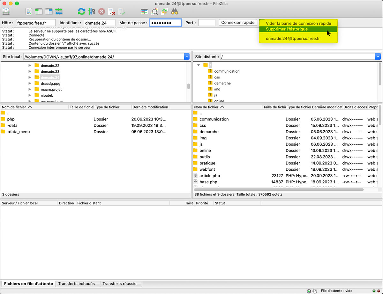
Task: Open the Site Manager icon
Action: pyautogui.click(x=6, y=12)
